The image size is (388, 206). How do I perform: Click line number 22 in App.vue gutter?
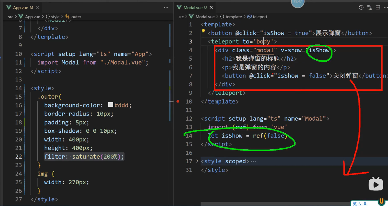coord(18,157)
